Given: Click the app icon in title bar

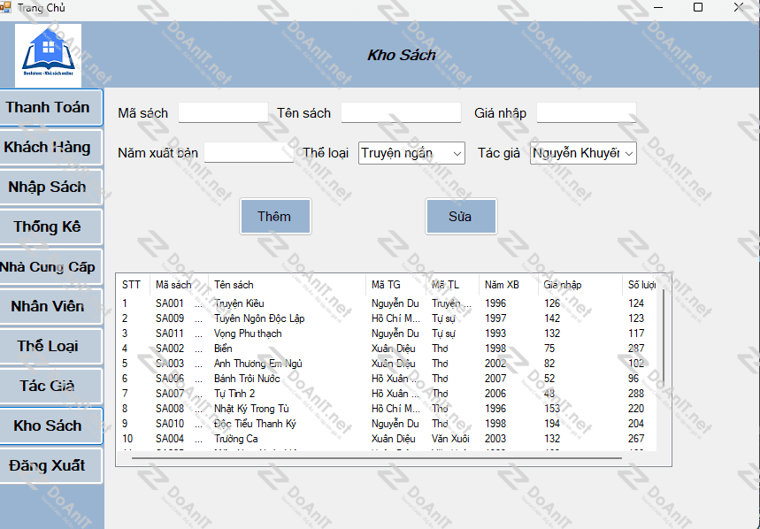Looking at the screenshot, I should click(5, 8).
